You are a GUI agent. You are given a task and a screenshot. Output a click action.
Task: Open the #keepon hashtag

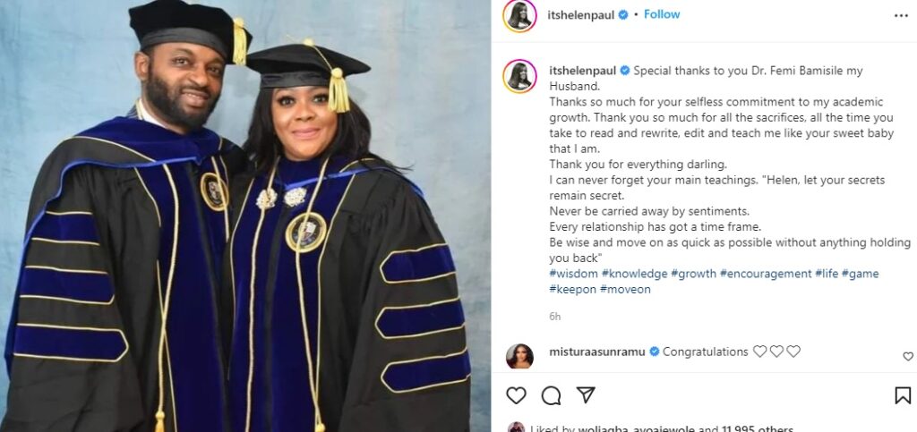[572, 289]
